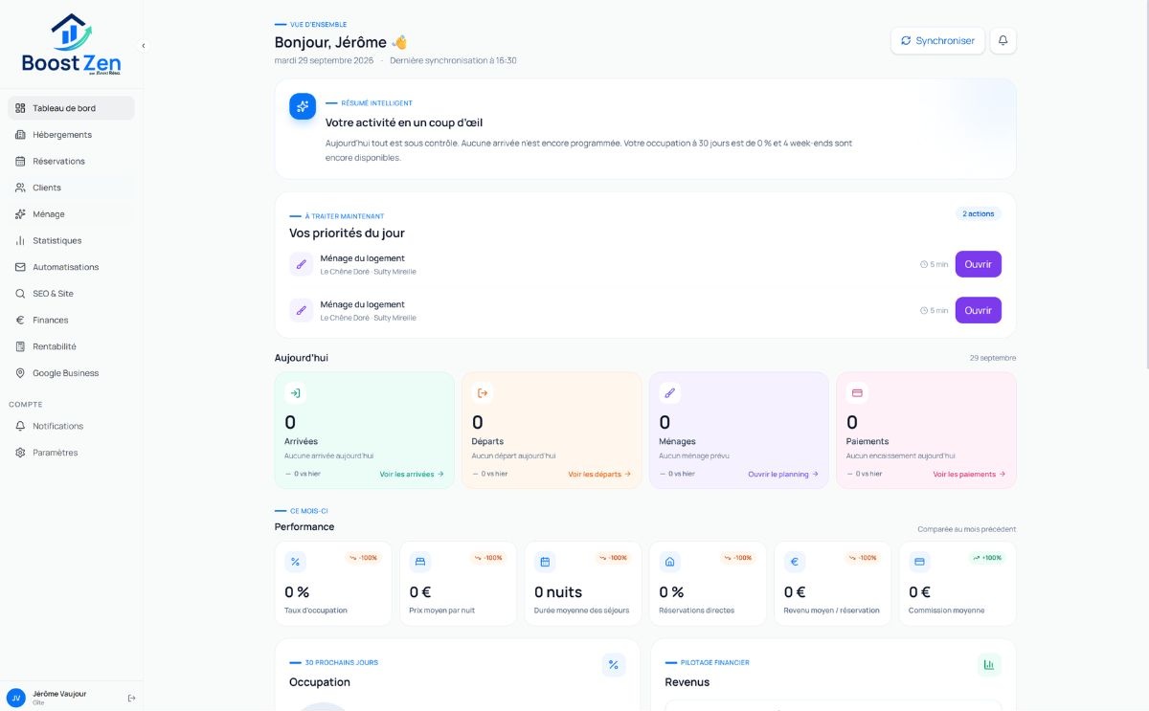Image resolution: width=1149 pixels, height=711 pixels.
Task: Click the Revenu moyen euro icon
Action: coord(795,562)
